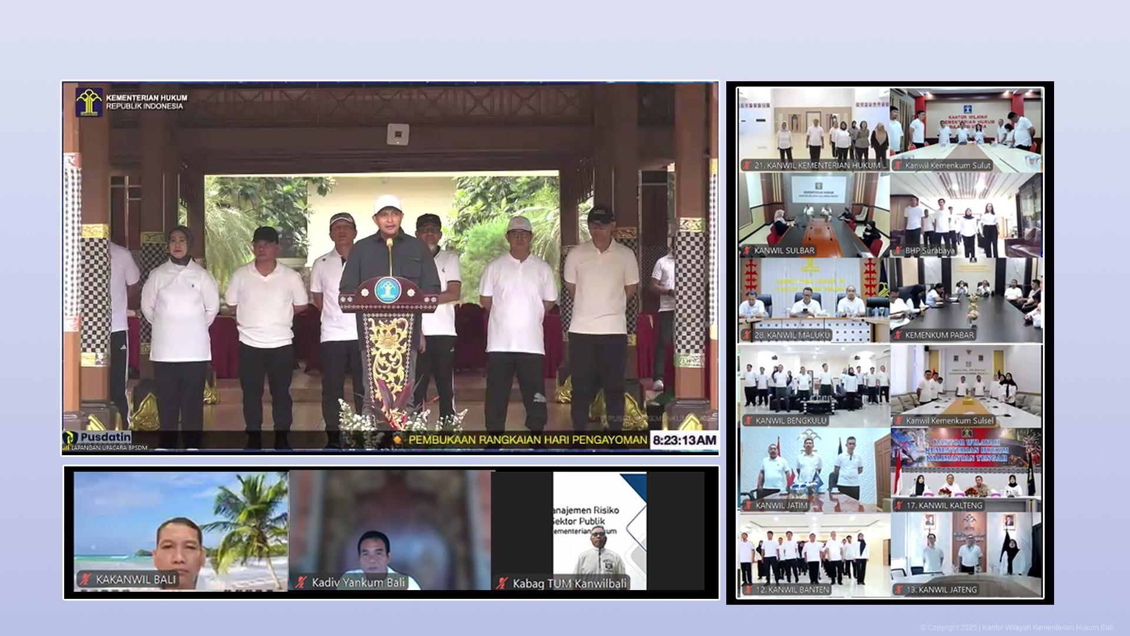Click muted mic icon on KEMENKUM PABAR tile
The width and height of the screenshot is (1130, 636).
898,335
